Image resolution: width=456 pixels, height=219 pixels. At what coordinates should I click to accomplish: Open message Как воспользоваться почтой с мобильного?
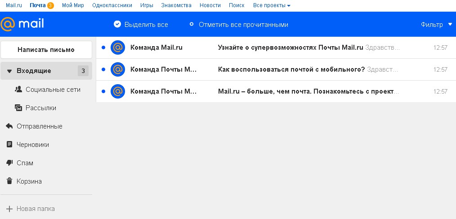click(x=291, y=69)
